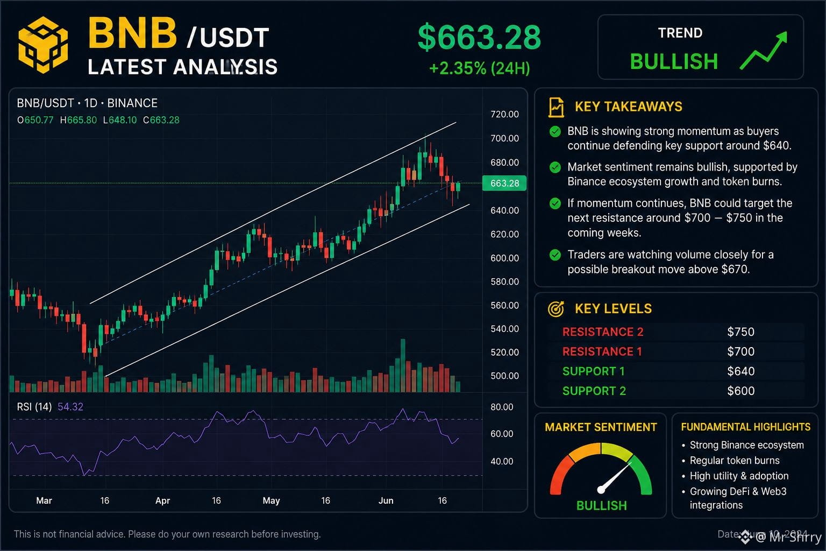The width and height of the screenshot is (826, 551).
Task: Click the high value H665.80
Action: (79, 120)
